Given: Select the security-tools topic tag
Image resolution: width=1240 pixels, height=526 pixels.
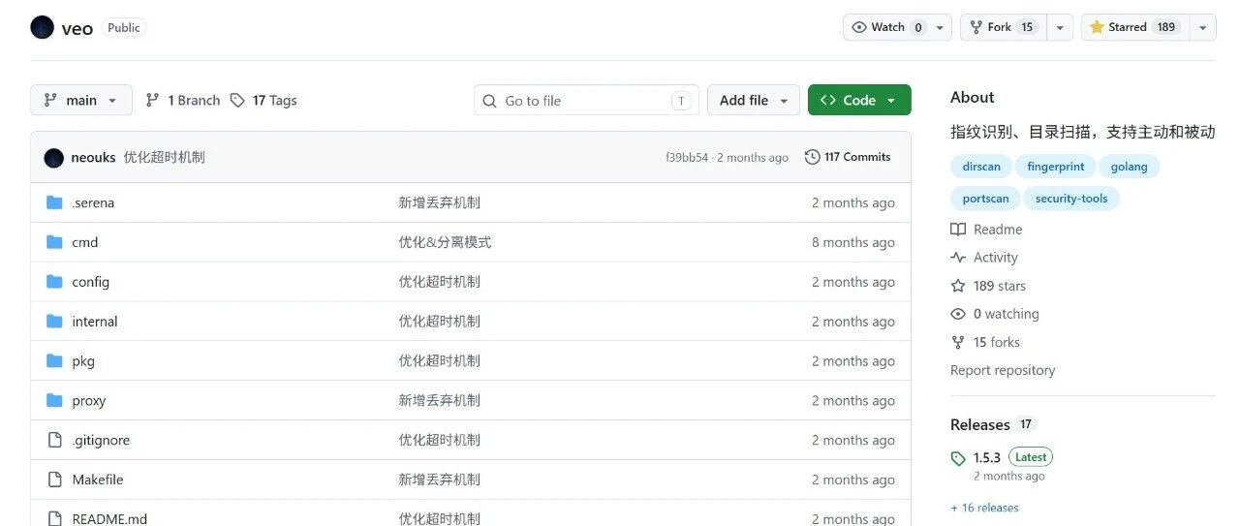Looking at the screenshot, I should pos(1071,199).
